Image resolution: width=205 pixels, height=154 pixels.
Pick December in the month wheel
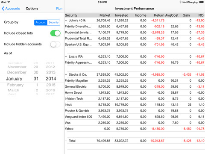(17, 72)
